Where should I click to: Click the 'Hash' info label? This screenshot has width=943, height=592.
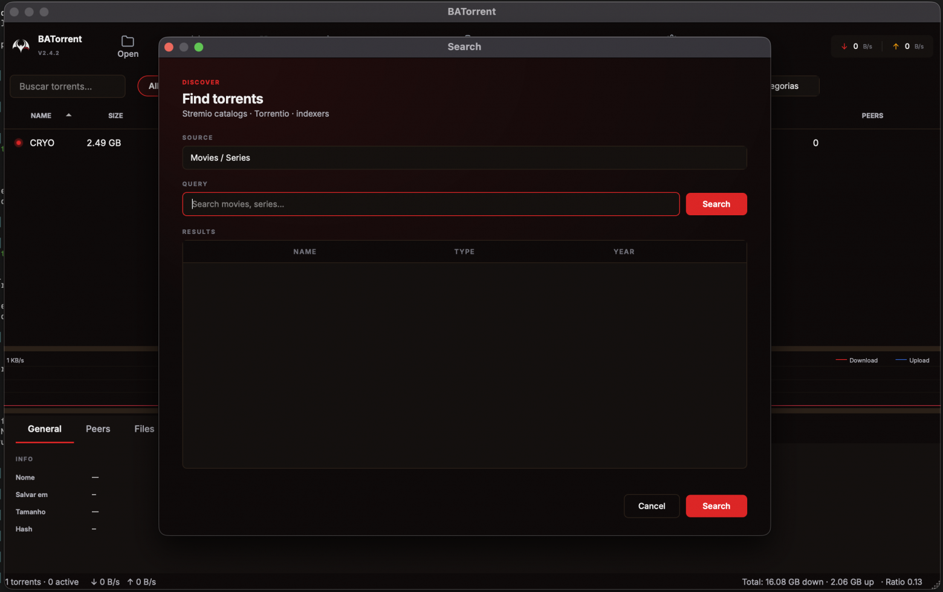tap(24, 529)
